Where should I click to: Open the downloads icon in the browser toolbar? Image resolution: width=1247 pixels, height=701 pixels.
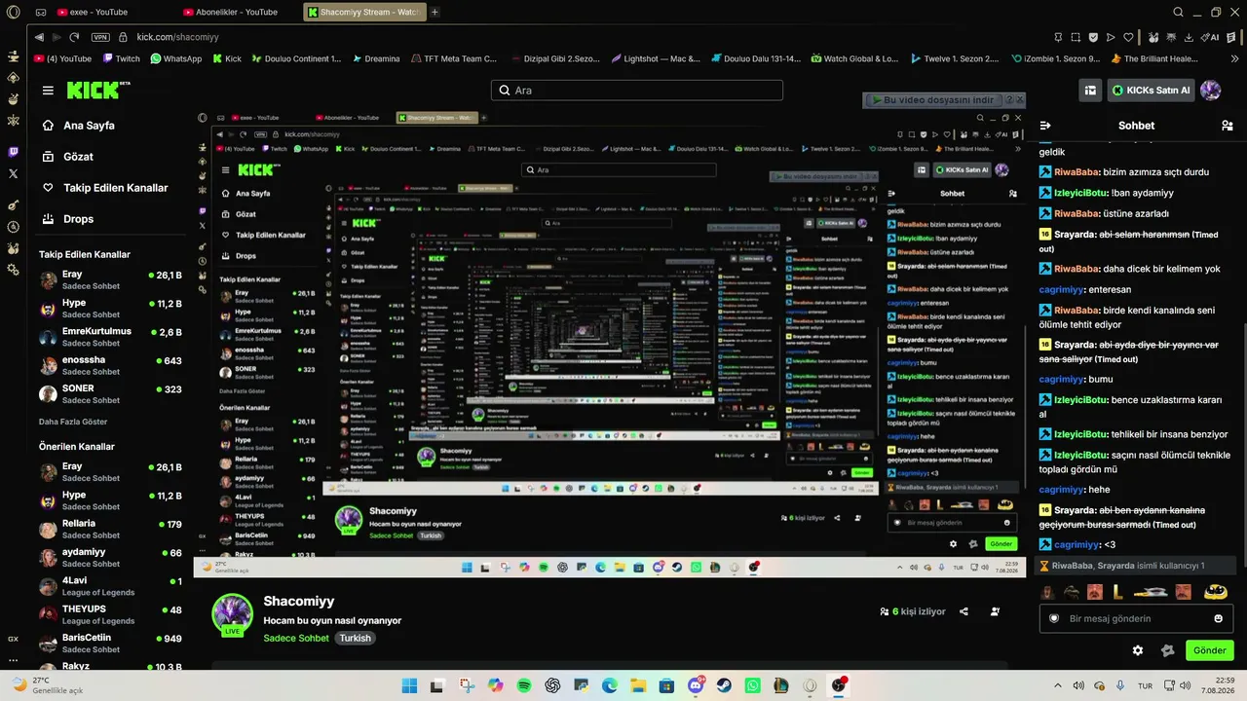coord(1189,37)
